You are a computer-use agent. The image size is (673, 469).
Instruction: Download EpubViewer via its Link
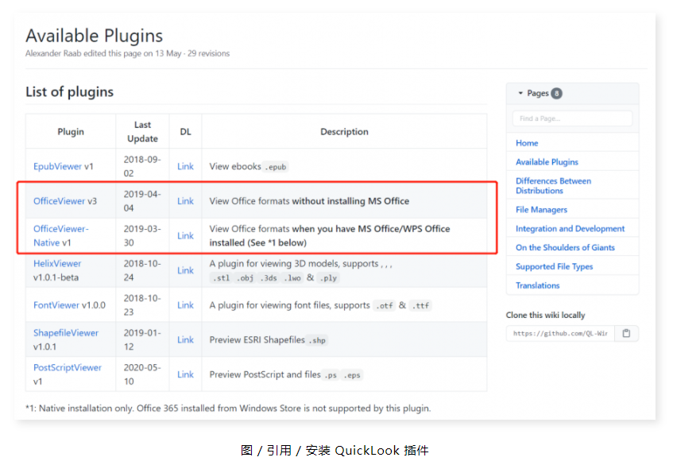coord(185,166)
